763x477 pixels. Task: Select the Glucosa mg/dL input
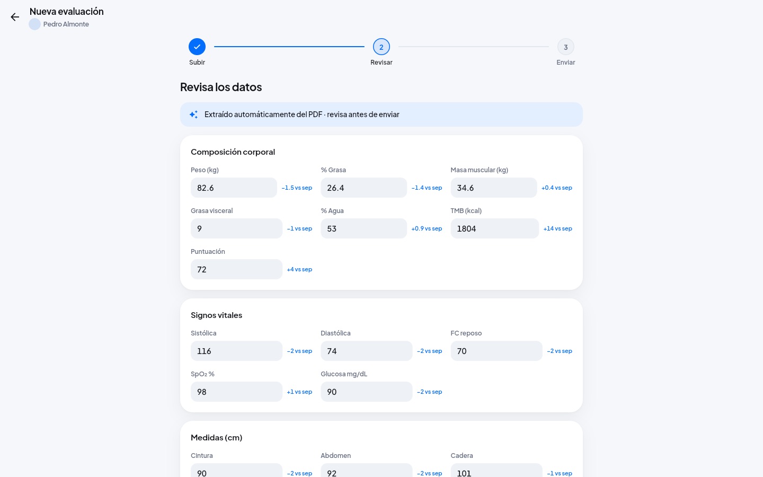coord(366,392)
